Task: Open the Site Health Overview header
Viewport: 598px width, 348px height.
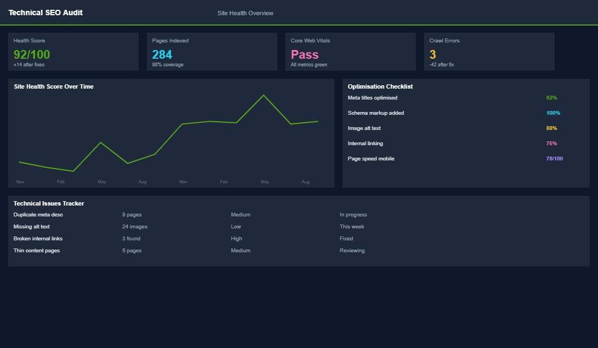Action: click(x=245, y=13)
